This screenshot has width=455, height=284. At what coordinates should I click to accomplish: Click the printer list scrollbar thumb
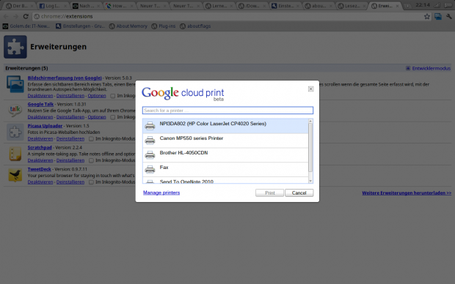(310, 147)
